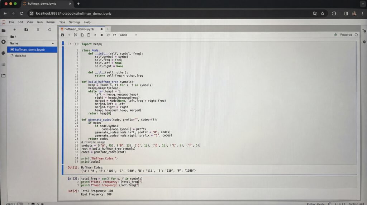The height and width of the screenshot is (205, 367).
Task: Open the Kernel menu
Action: click(51, 22)
